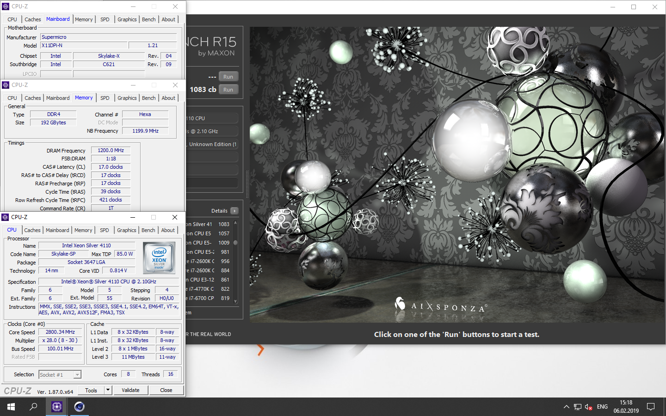This screenshot has width=666, height=416.
Task: Click the Supermicro manufacturer field
Action: click(109, 37)
